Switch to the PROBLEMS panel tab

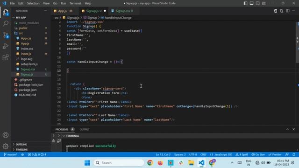coord(62,129)
